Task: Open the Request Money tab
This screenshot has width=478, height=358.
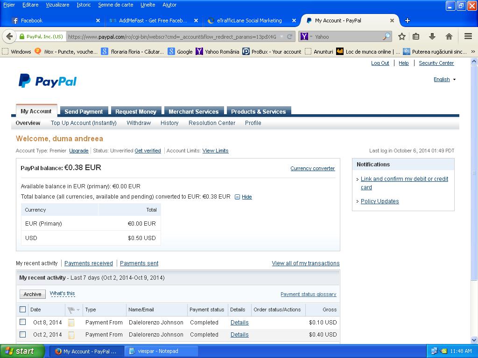Action: coord(136,112)
